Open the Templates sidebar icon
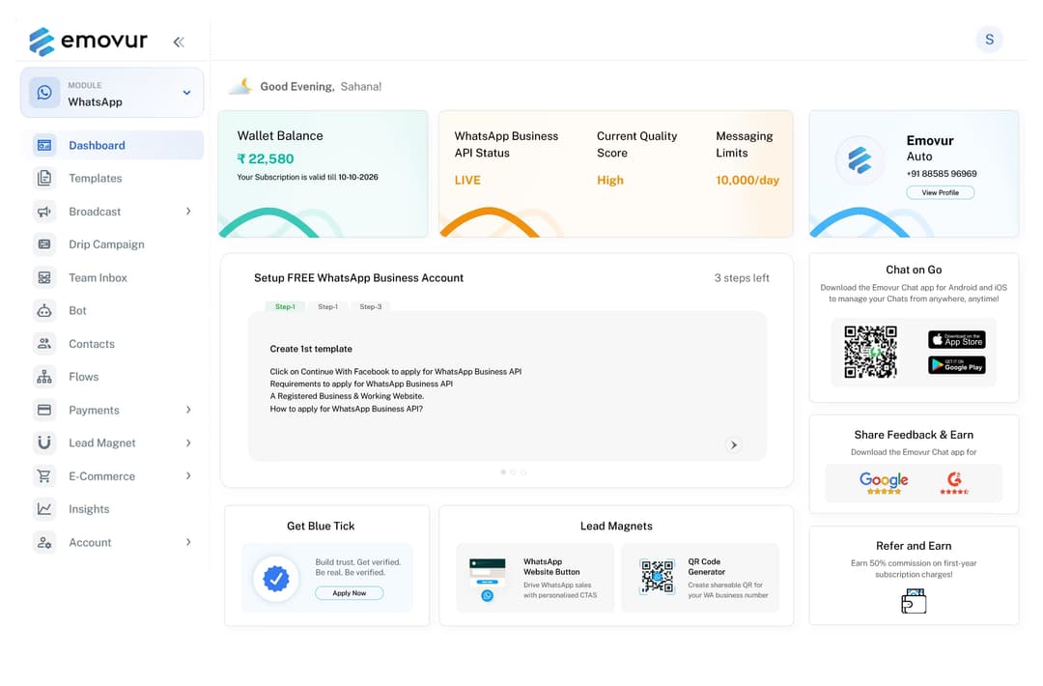1043x686 pixels. pyautogui.click(x=44, y=178)
